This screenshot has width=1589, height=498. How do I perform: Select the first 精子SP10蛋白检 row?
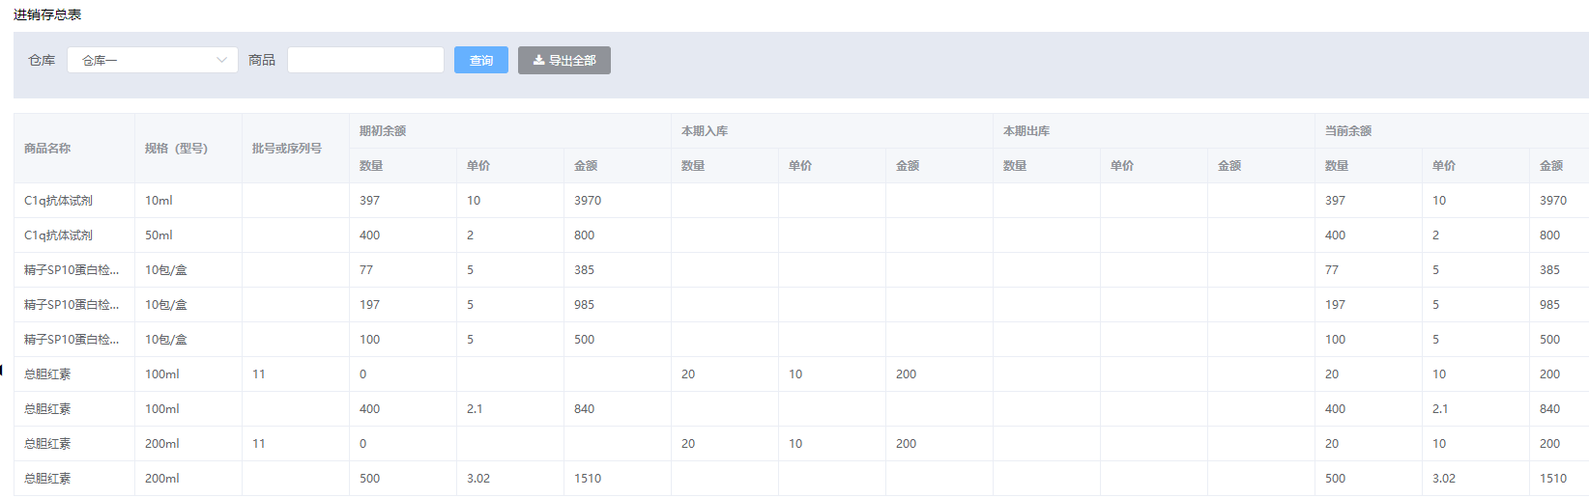coord(72,270)
